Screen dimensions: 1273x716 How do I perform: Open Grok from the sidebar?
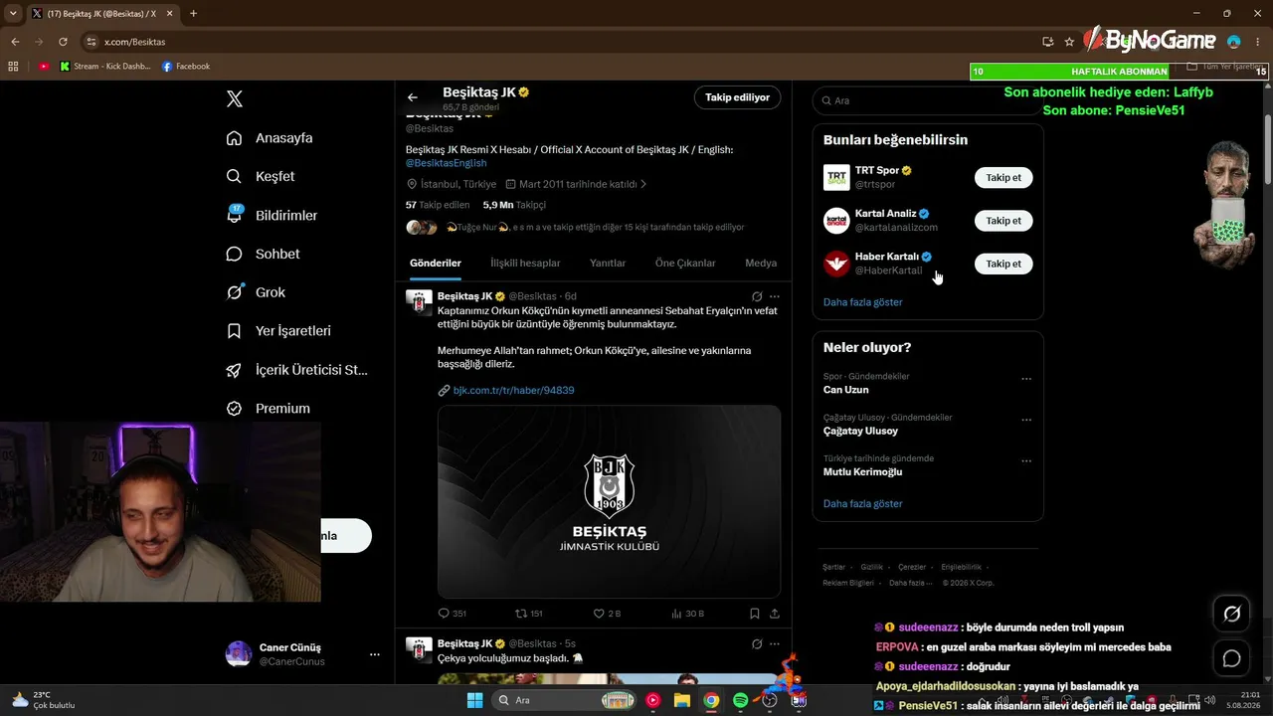(x=256, y=292)
